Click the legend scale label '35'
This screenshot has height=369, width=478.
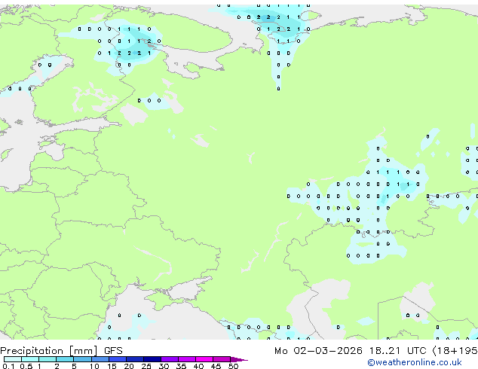[x=181, y=366]
